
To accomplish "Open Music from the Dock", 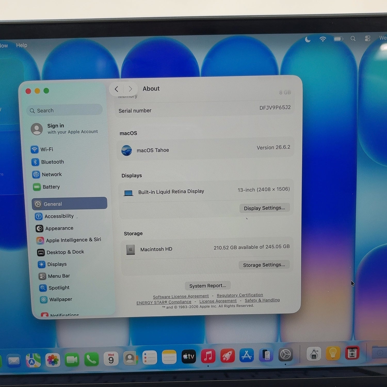I will pos(208,356).
